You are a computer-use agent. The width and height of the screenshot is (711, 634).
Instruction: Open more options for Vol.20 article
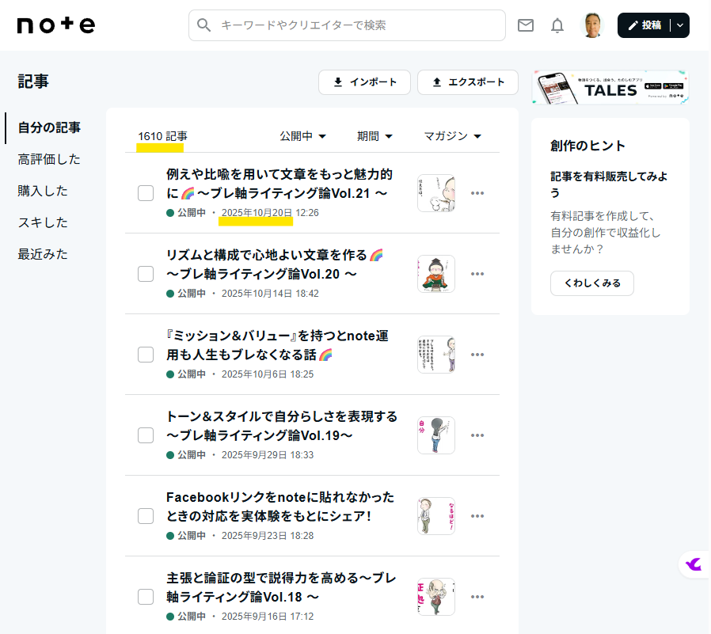477,274
